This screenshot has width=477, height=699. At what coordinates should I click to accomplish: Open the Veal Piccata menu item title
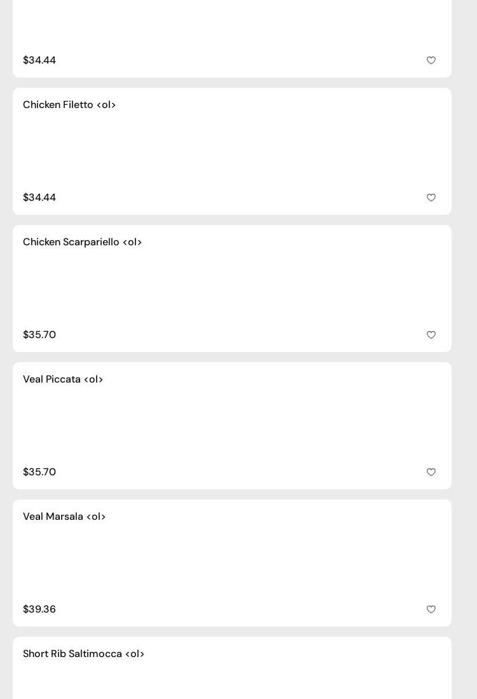[63, 379]
